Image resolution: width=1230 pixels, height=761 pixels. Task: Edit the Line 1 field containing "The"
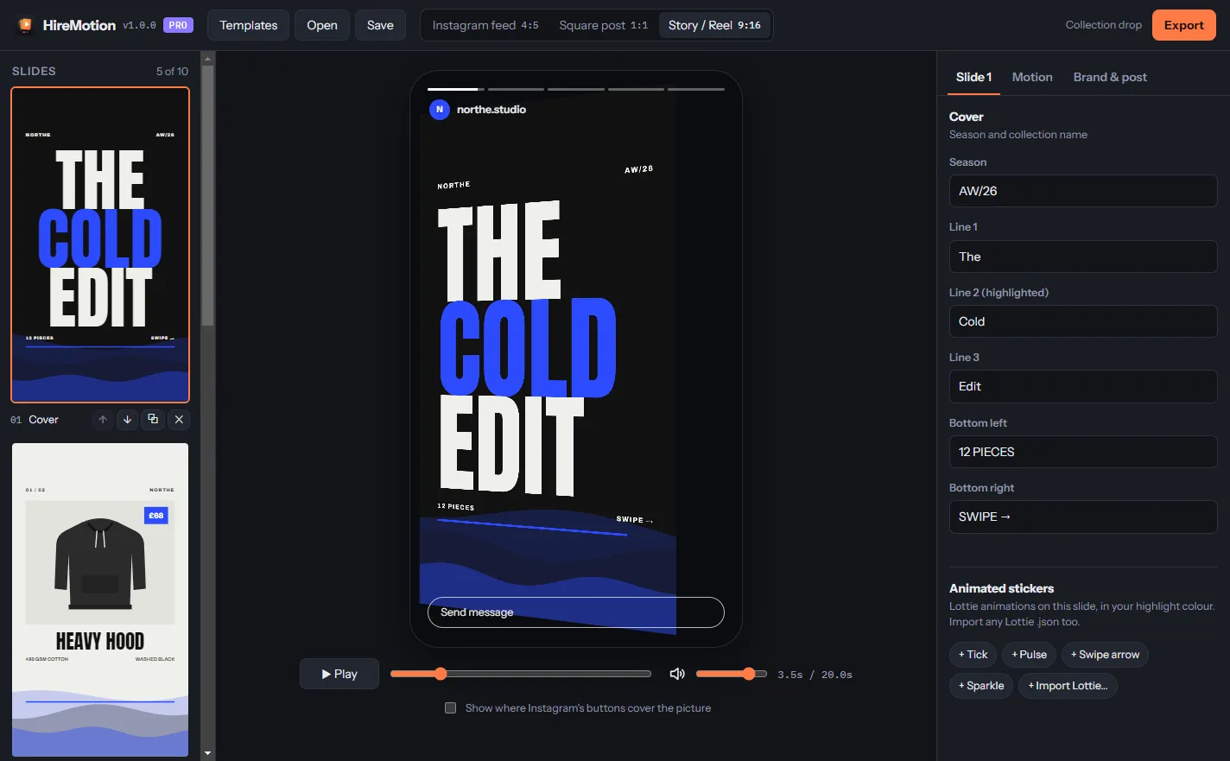click(x=1083, y=257)
